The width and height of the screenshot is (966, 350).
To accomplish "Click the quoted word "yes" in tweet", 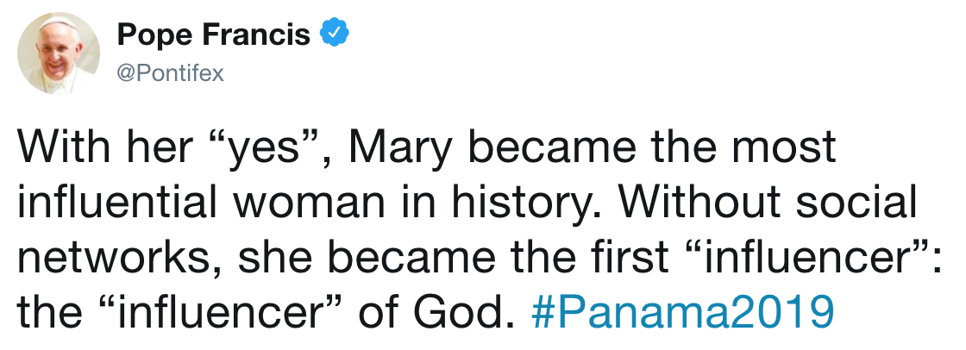I will pos(271,149).
